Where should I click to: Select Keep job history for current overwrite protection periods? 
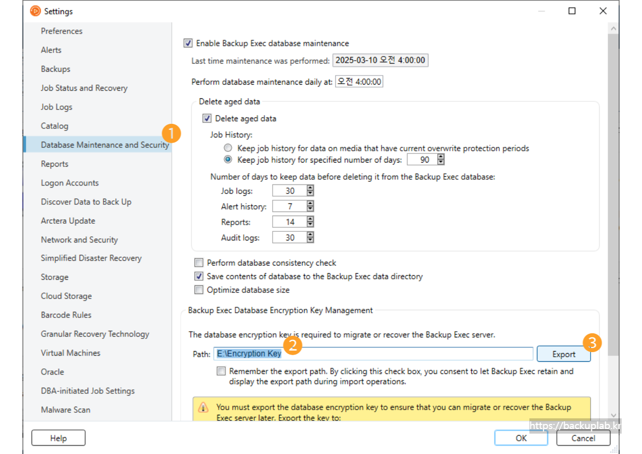coord(228,148)
